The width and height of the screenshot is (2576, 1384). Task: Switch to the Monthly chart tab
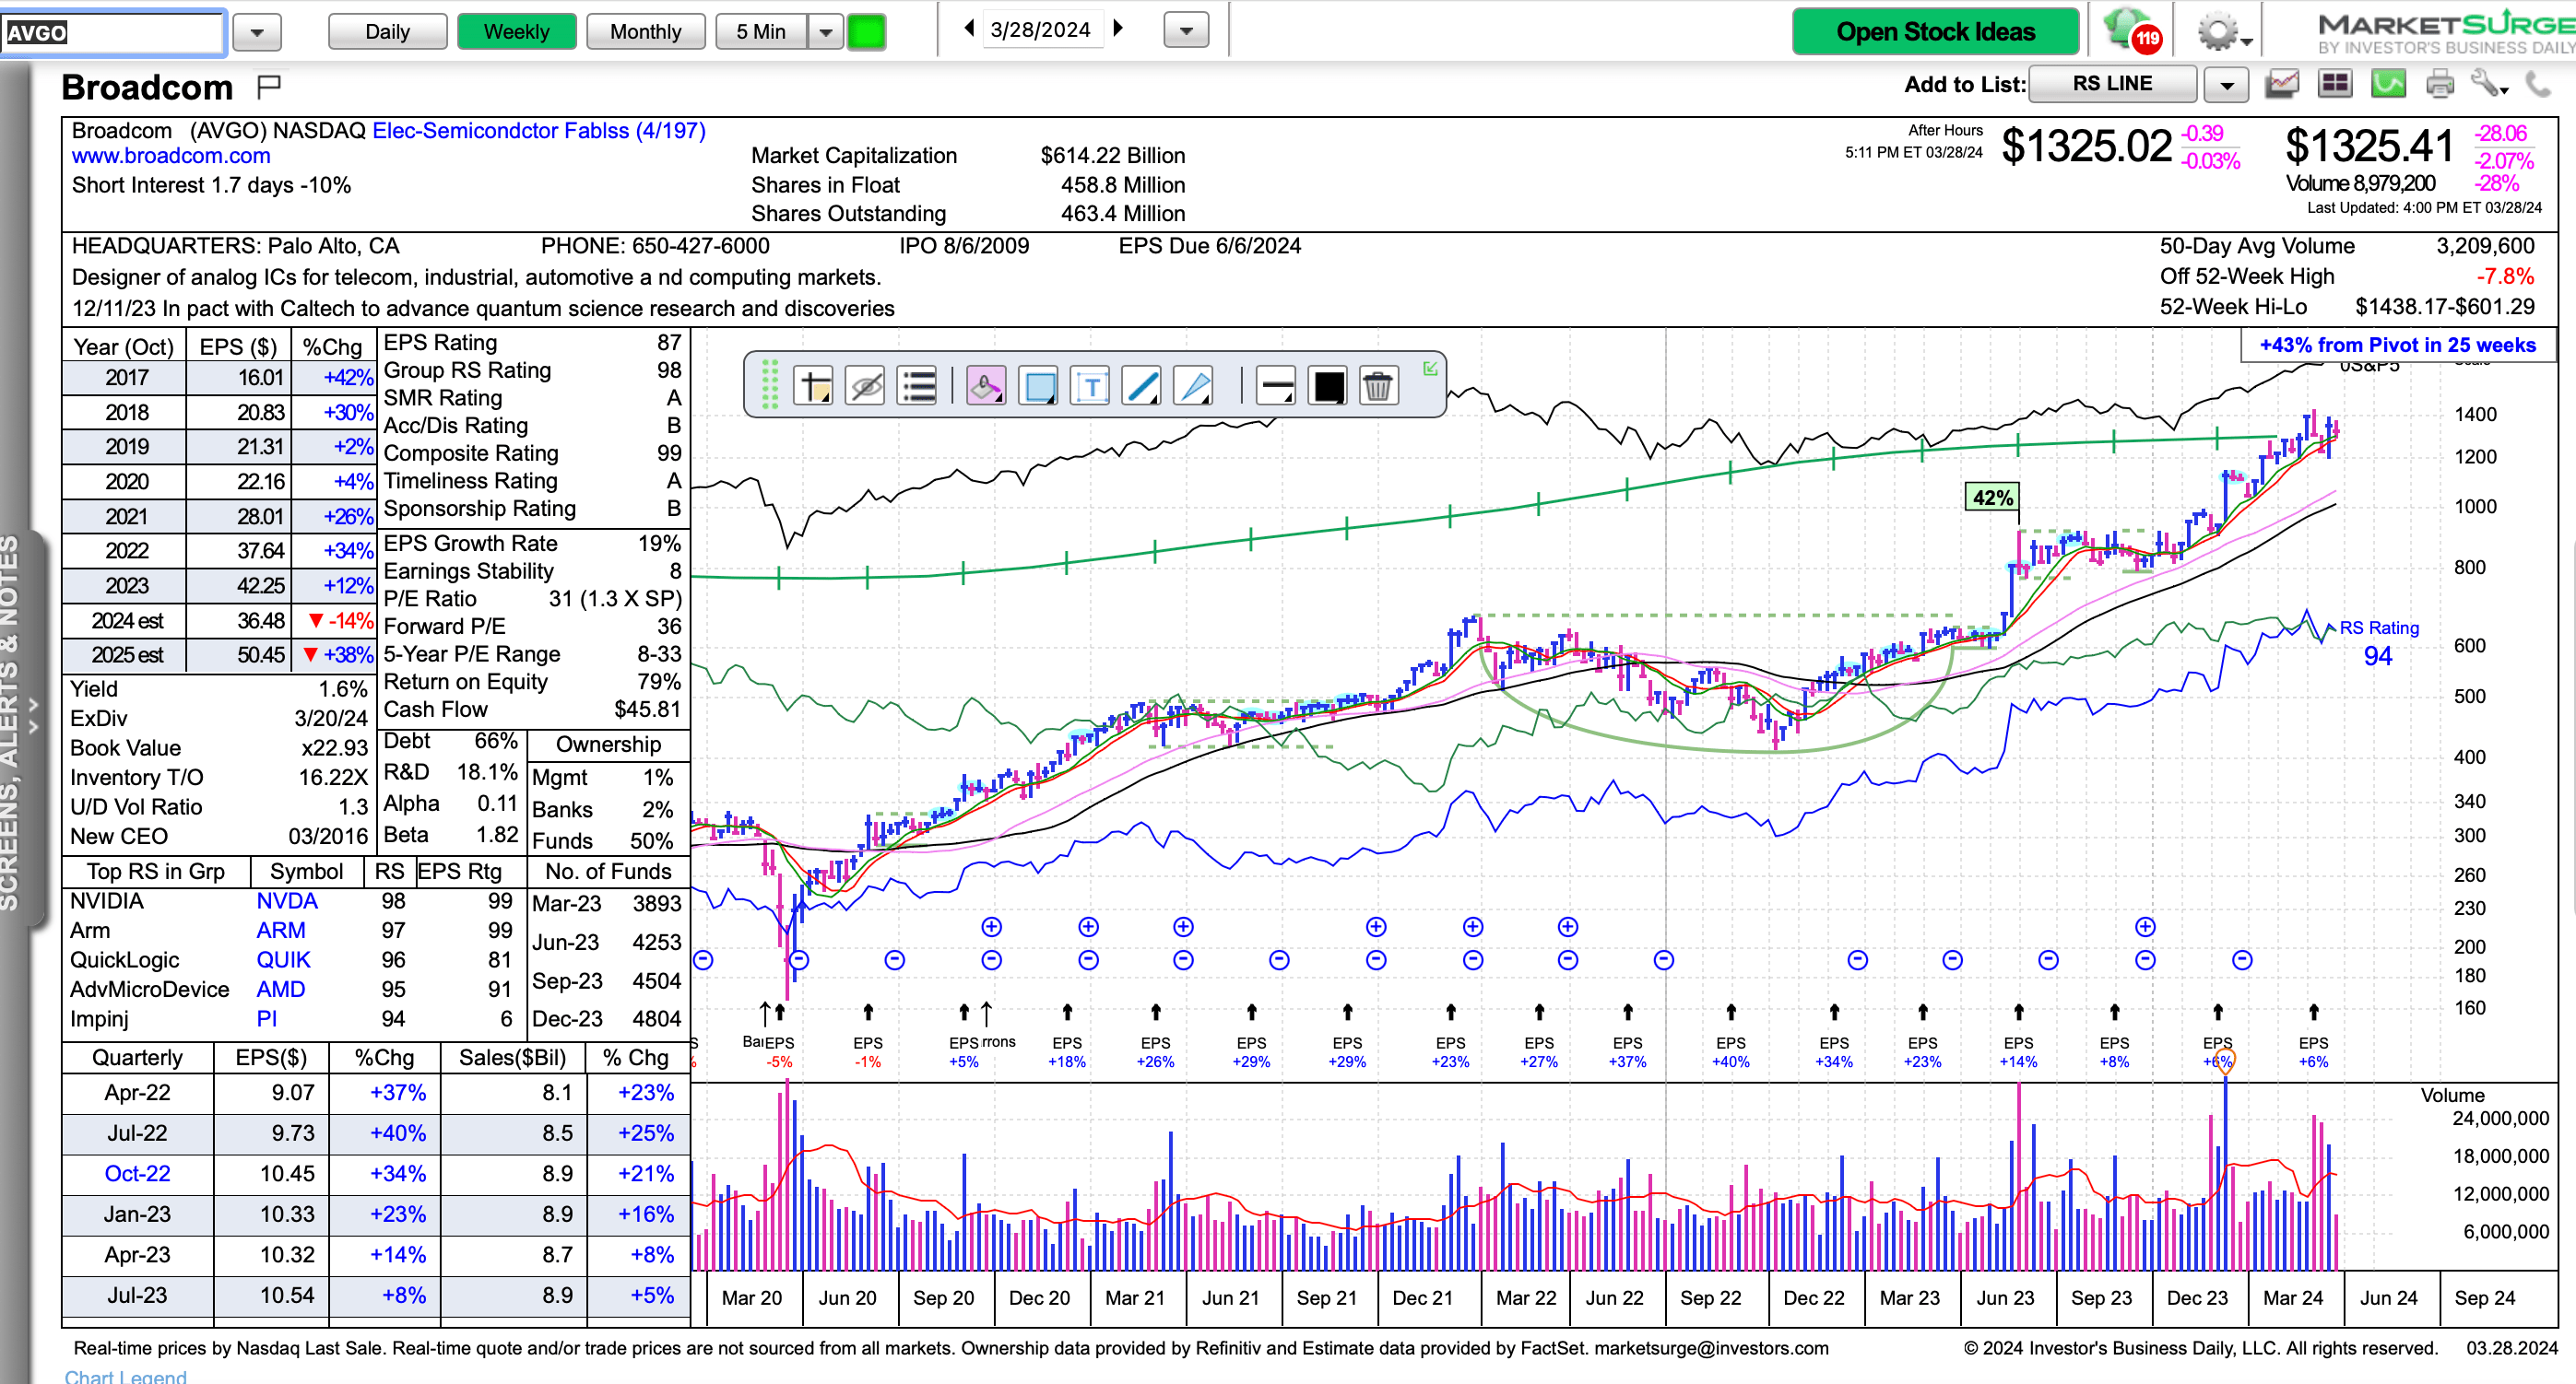[x=645, y=32]
